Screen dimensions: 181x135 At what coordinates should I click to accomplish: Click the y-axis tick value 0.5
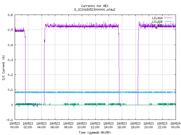10,30
